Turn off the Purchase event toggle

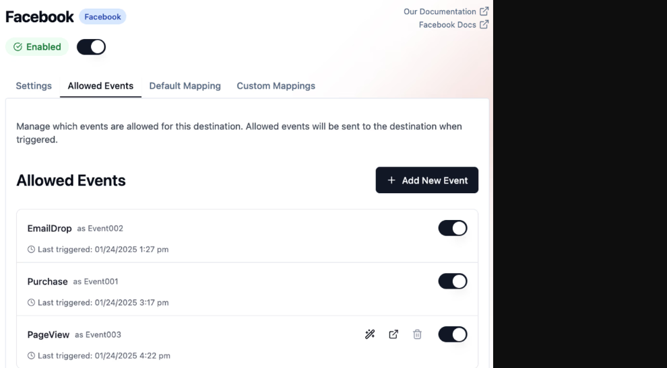pyautogui.click(x=453, y=281)
